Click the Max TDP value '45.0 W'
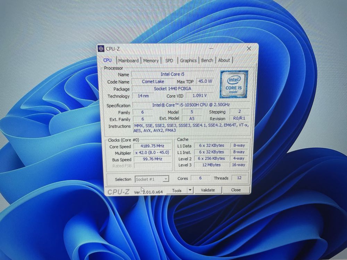The width and height of the screenshot is (347, 260). (x=205, y=81)
